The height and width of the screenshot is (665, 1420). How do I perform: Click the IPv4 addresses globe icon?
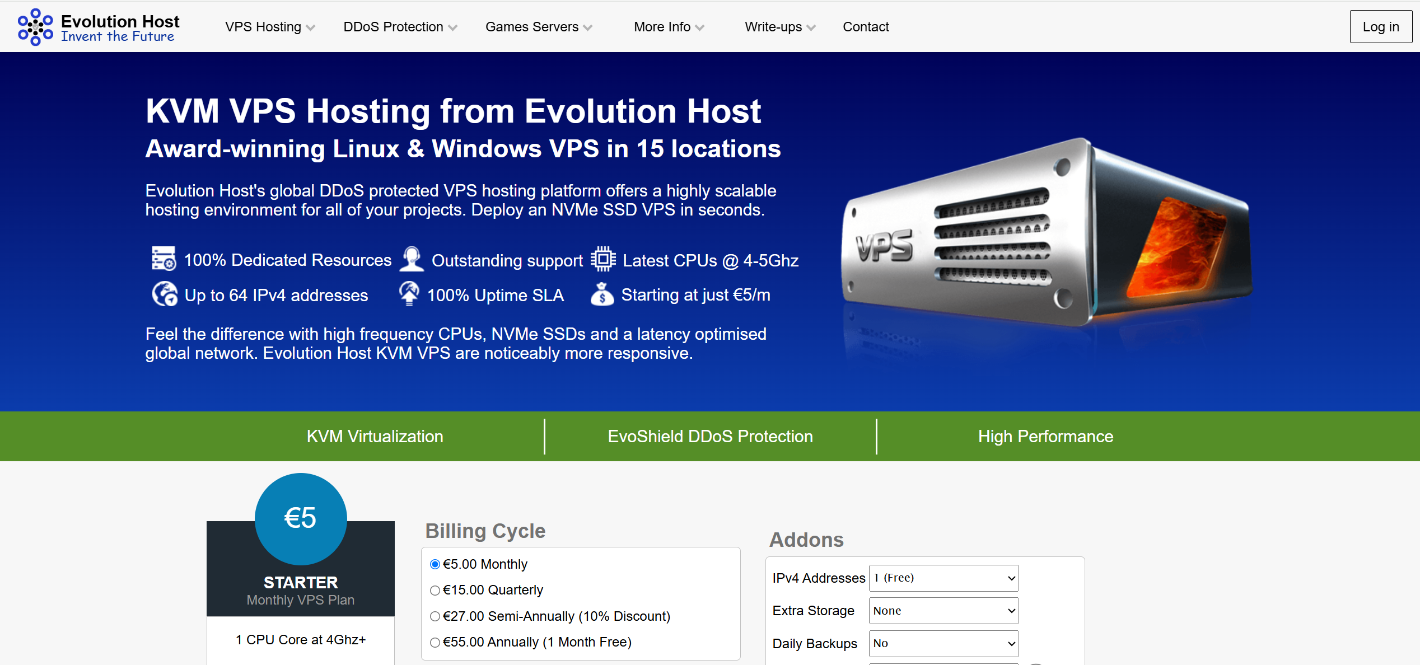pyautogui.click(x=165, y=294)
